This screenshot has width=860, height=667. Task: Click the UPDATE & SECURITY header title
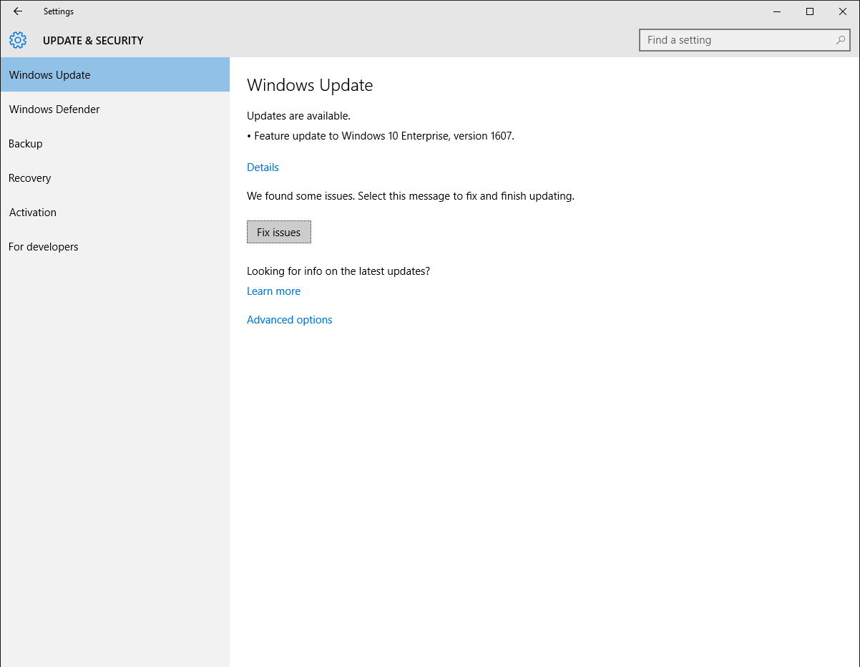pyautogui.click(x=93, y=40)
